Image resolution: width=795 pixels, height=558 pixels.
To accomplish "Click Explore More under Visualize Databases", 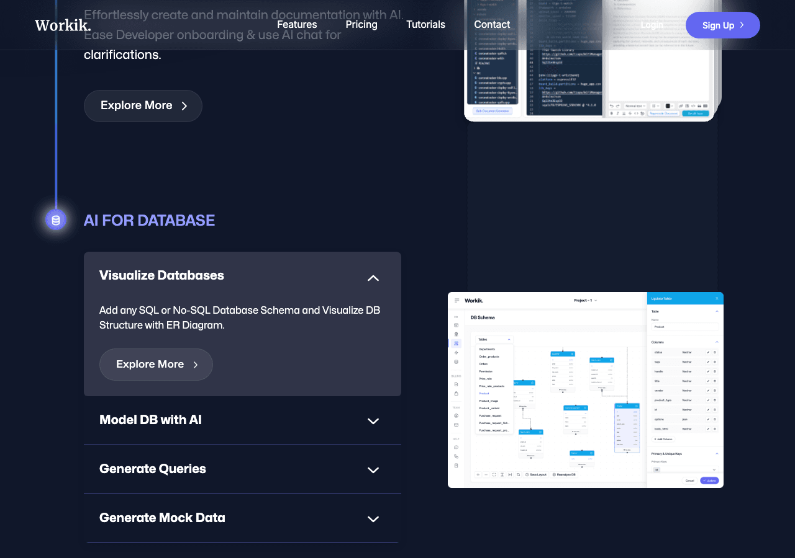I will 156,365.
